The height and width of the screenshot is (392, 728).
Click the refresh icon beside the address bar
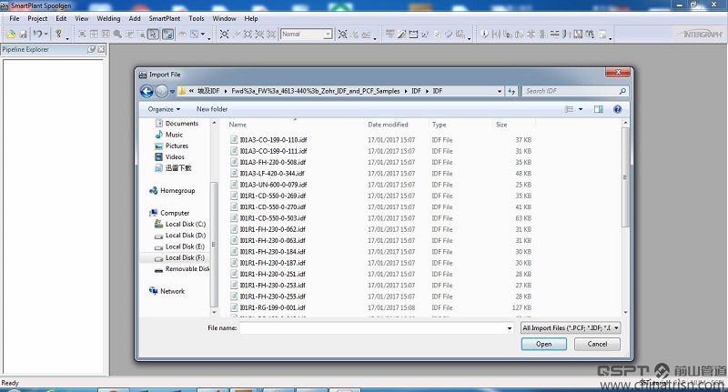click(514, 91)
